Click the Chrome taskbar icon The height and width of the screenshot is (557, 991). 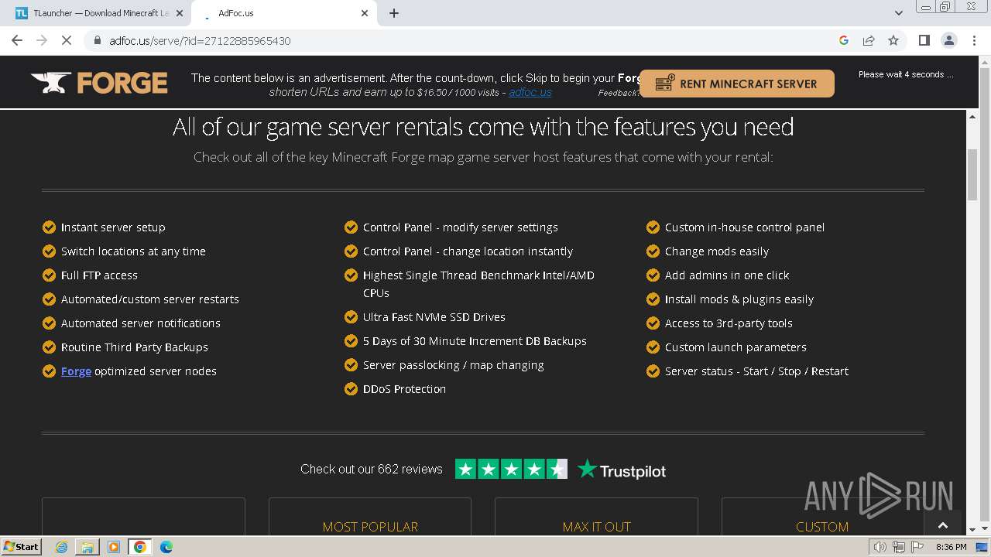(x=140, y=547)
